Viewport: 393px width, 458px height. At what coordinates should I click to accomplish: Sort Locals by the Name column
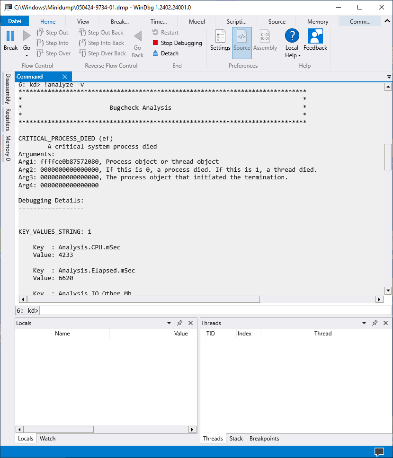point(63,334)
